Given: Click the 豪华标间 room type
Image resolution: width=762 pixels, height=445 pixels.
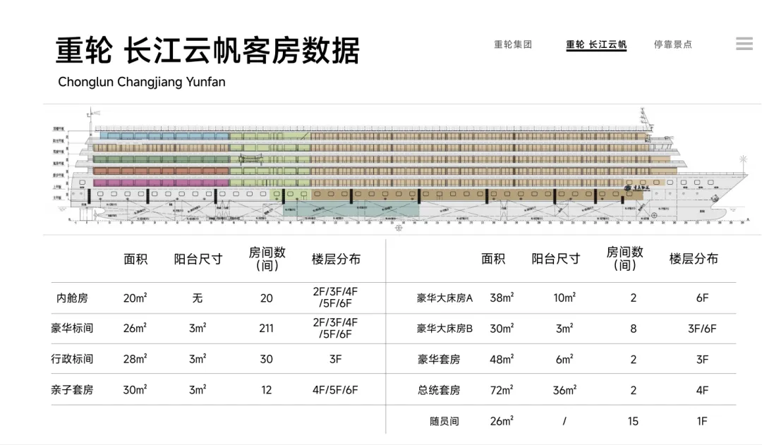Looking at the screenshot, I should (72, 329).
